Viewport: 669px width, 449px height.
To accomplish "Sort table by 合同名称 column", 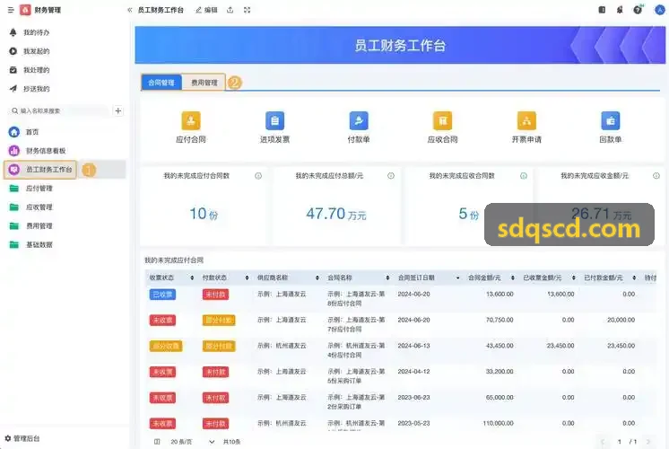I will (x=387, y=277).
